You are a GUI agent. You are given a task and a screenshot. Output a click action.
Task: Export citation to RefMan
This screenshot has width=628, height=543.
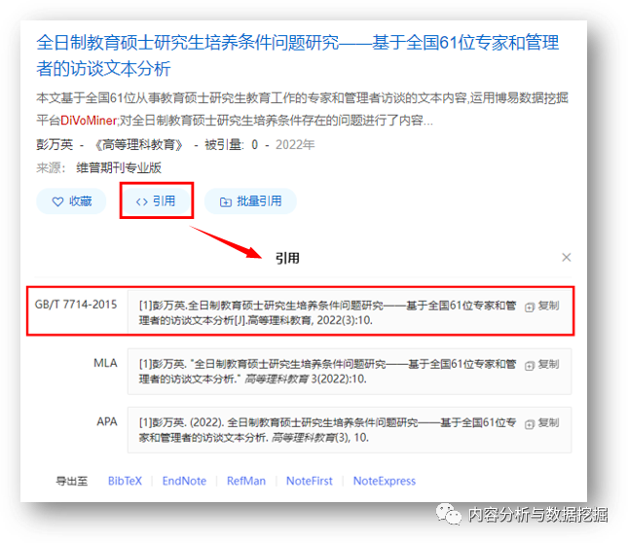click(246, 481)
